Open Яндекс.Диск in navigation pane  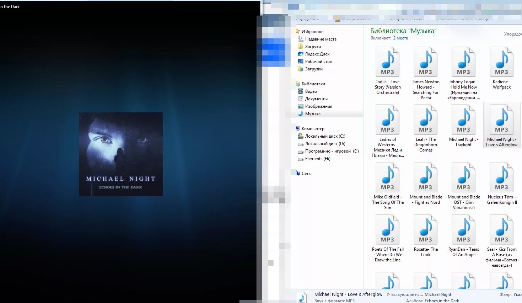(x=317, y=54)
